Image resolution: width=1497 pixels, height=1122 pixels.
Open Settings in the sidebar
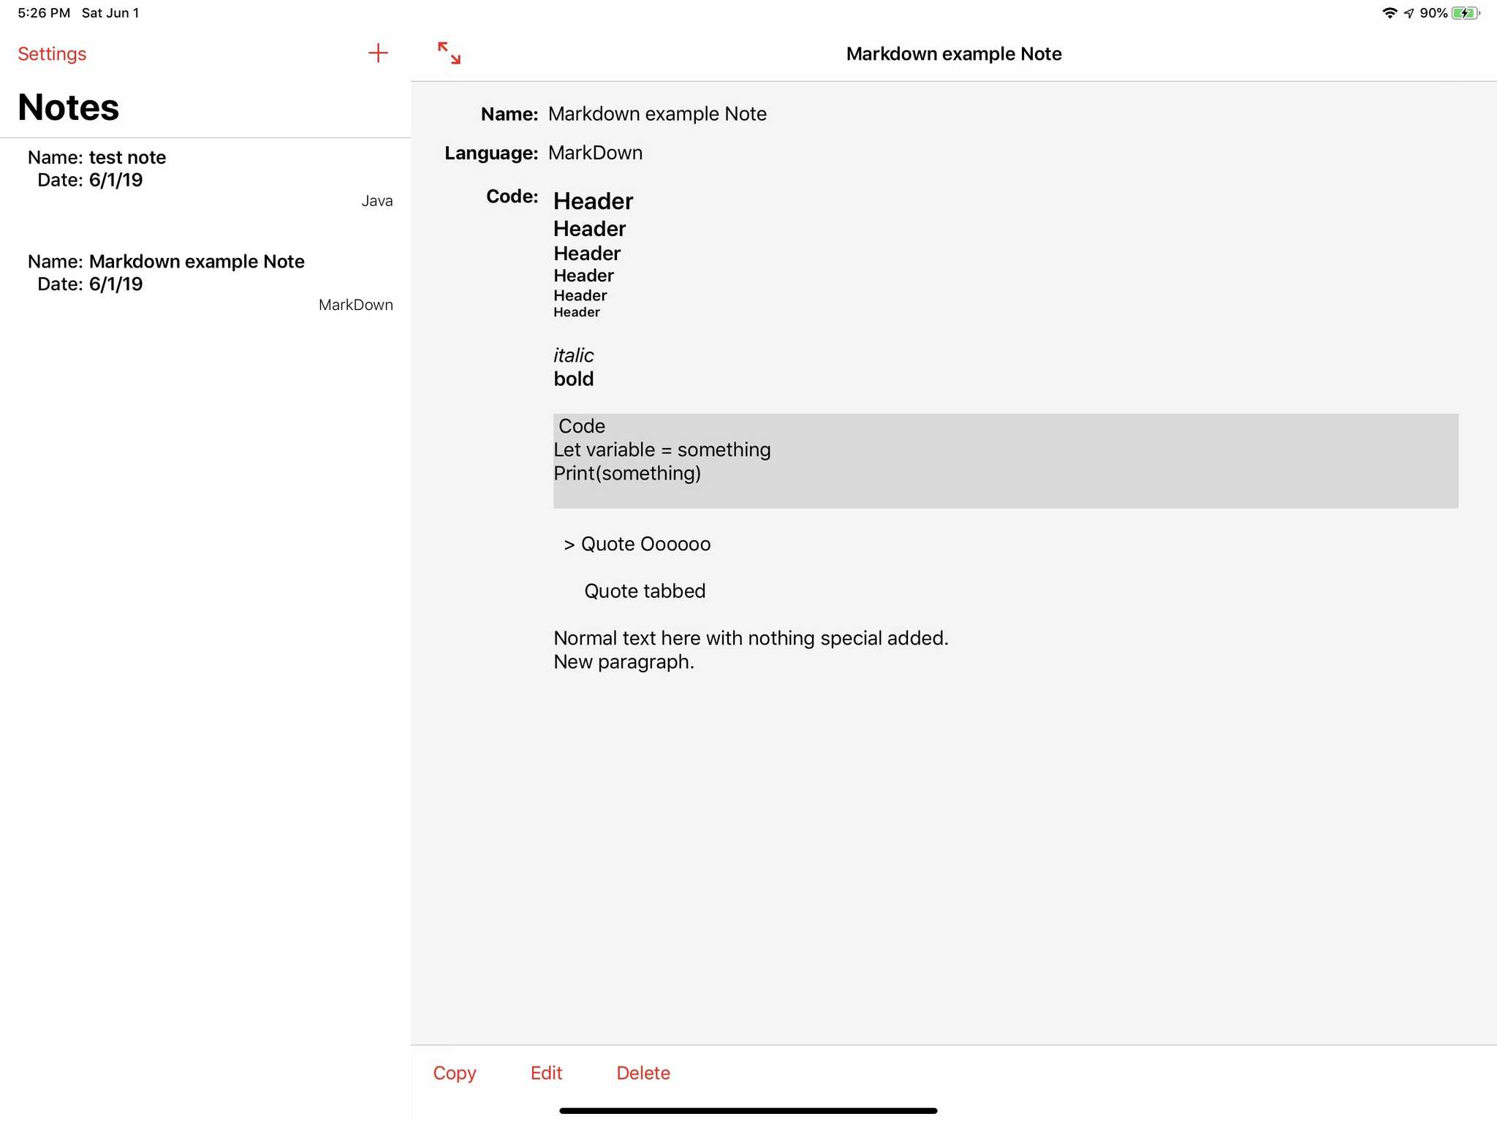[52, 54]
